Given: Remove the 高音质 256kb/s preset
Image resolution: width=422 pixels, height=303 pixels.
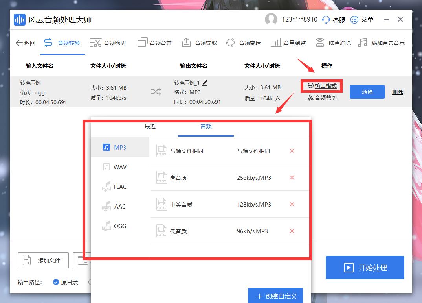Looking at the screenshot, I should 292,177.
